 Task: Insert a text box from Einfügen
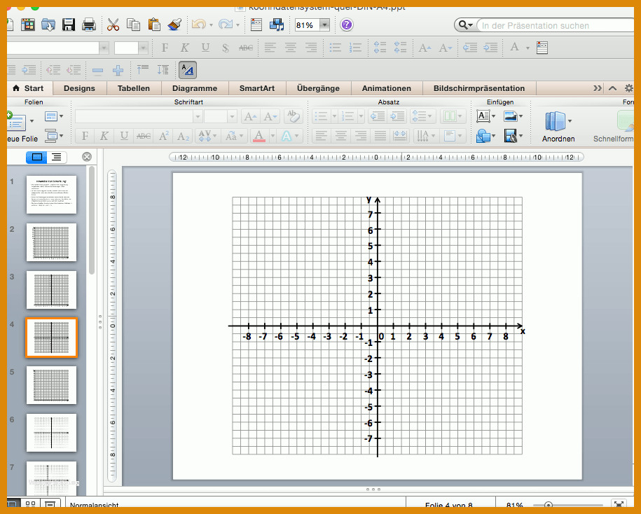[x=483, y=116]
